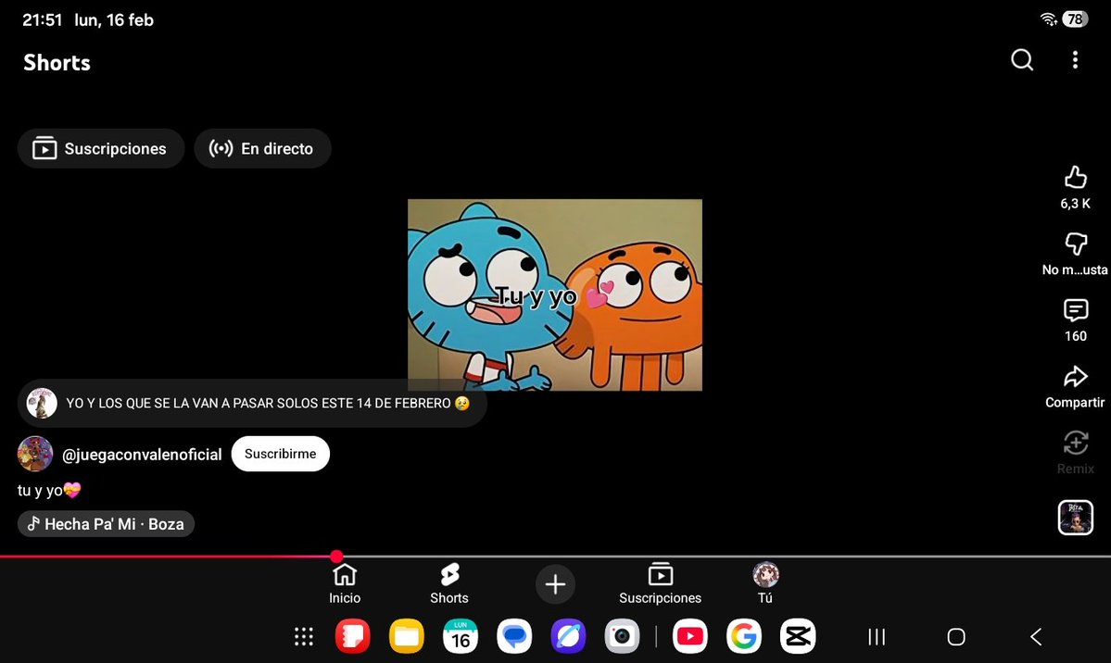Open the Tú profile tab
The height and width of the screenshot is (663, 1111).
click(x=765, y=584)
